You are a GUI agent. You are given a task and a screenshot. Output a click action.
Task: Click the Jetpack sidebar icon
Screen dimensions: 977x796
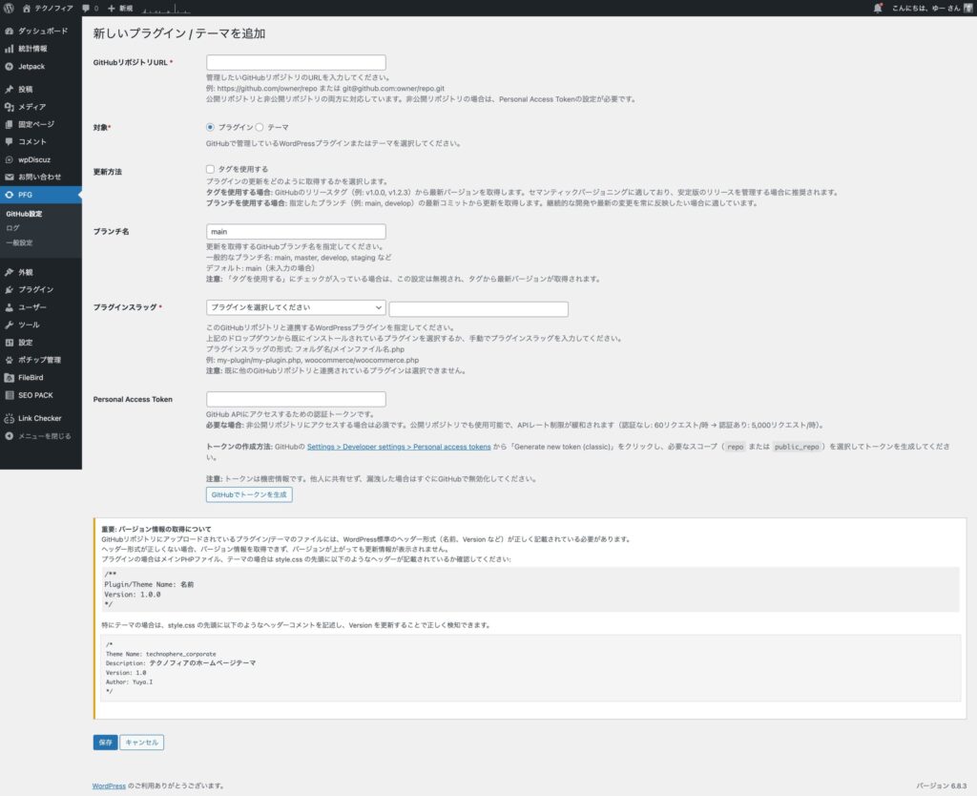9,66
